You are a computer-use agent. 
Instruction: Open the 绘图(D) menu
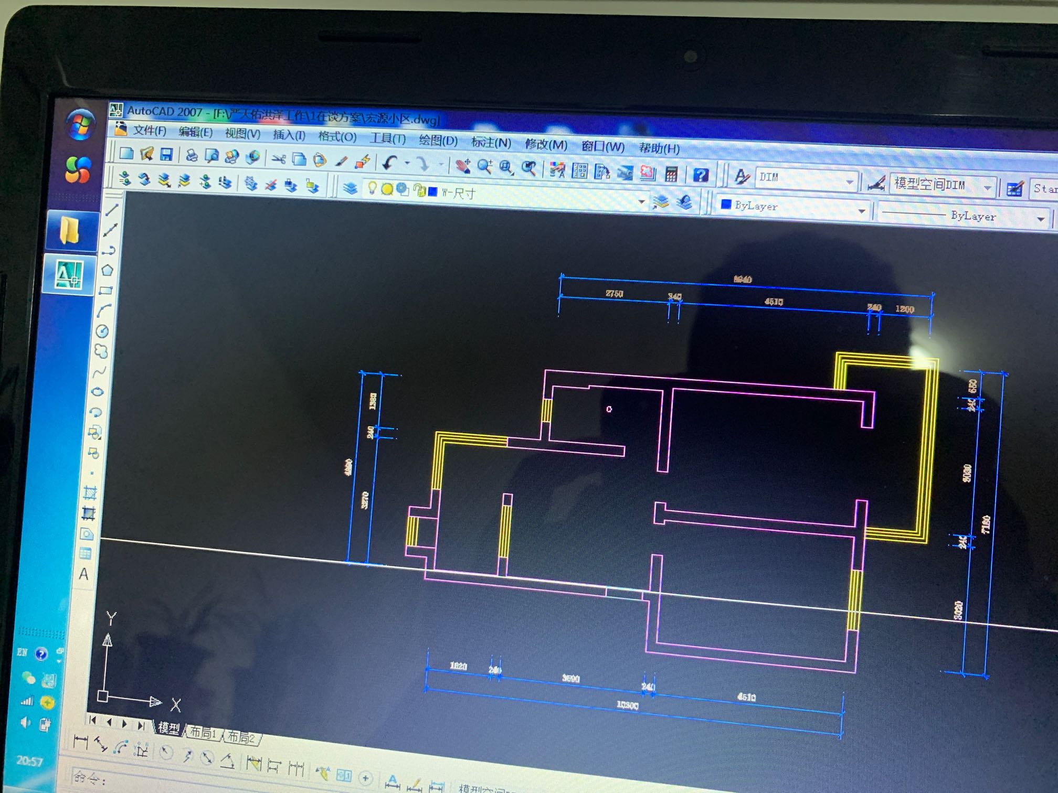pos(438,140)
